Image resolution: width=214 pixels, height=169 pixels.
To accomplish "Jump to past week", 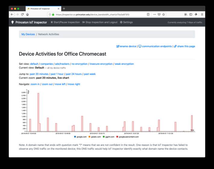I will pos(90,74).
